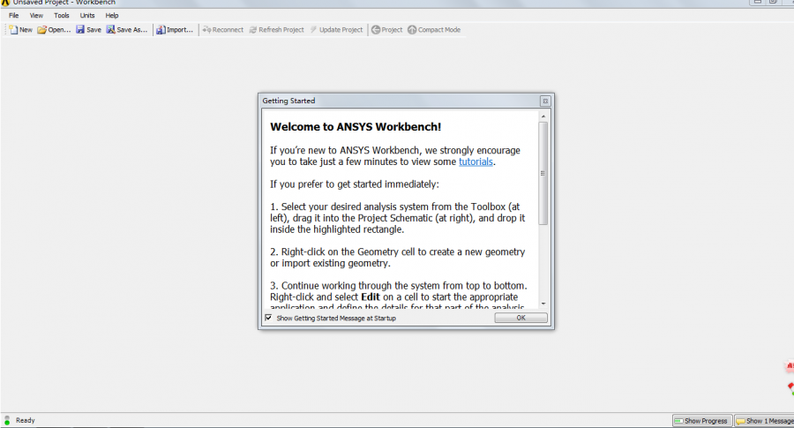Open the tutorials link
The height and width of the screenshot is (428, 794).
tap(476, 161)
